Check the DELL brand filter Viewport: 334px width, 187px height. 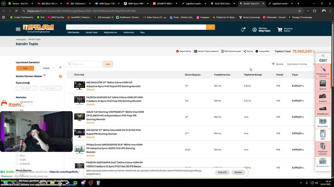pyautogui.click(x=17, y=156)
